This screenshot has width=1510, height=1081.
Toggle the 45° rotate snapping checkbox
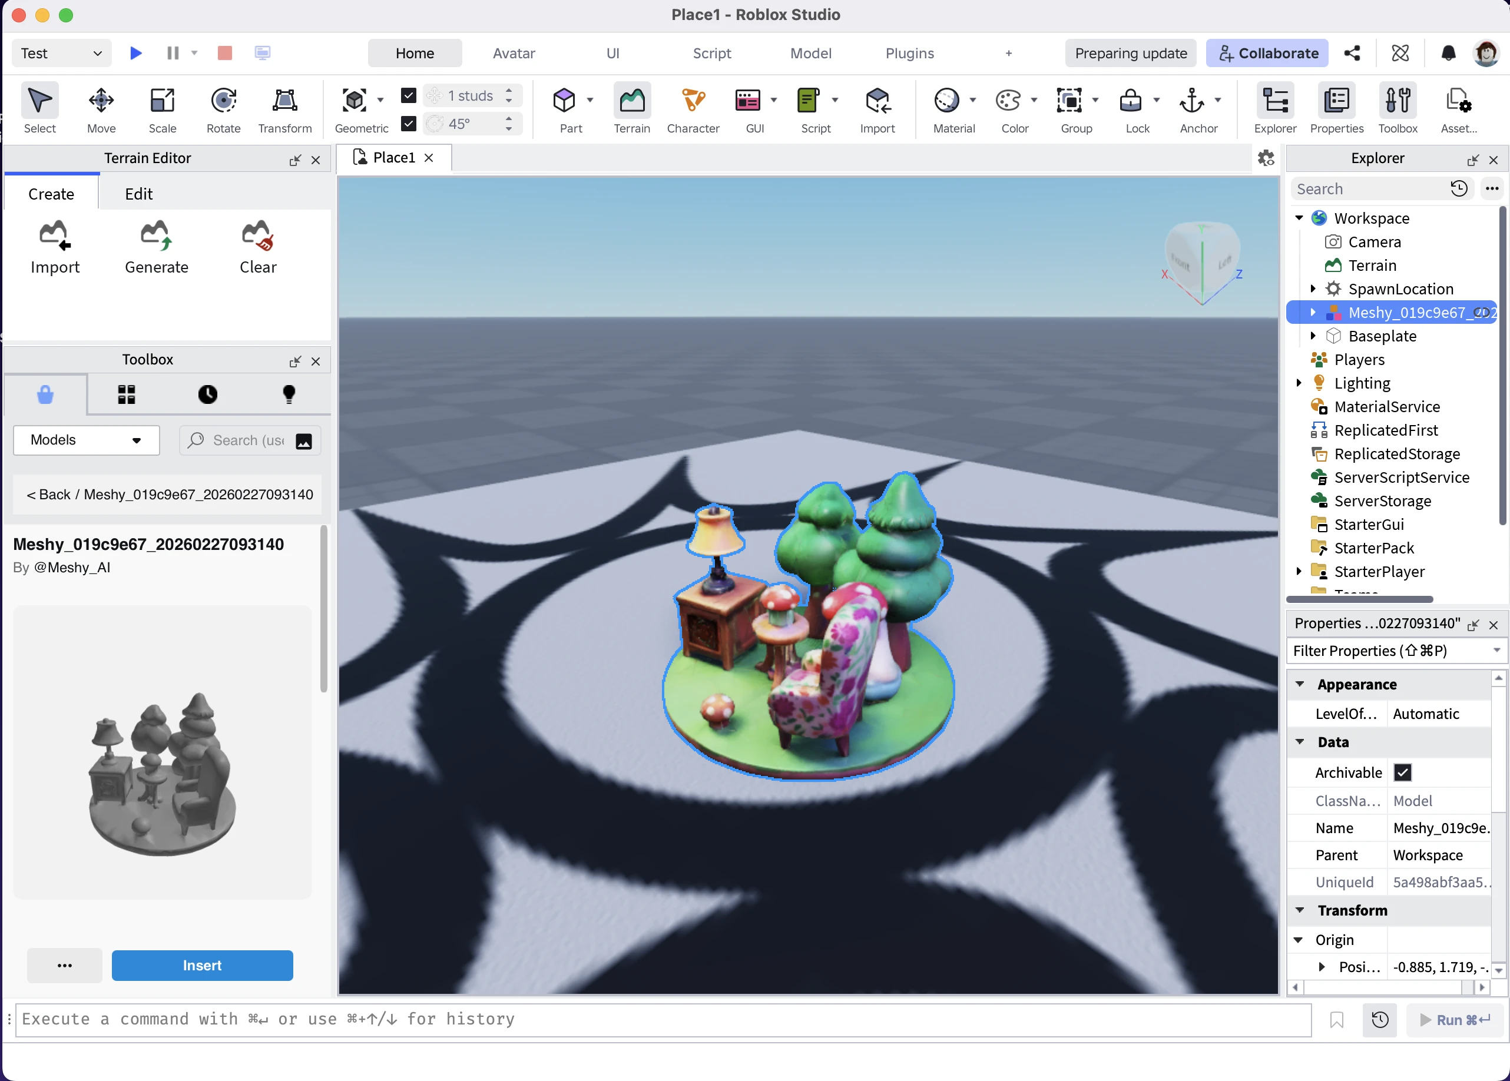pyautogui.click(x=409, y=124)
